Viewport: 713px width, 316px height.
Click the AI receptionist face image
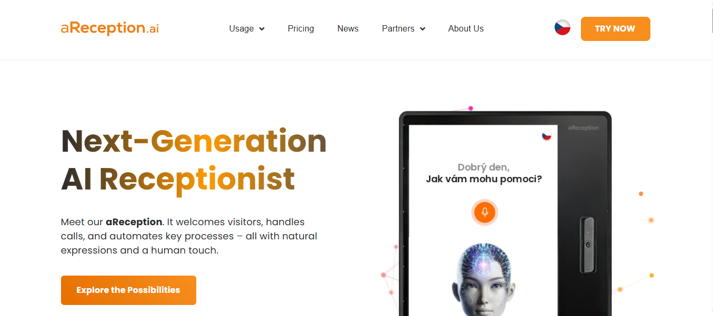[484, 279]
